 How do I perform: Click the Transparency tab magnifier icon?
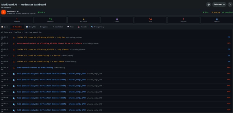pos(92,27)
